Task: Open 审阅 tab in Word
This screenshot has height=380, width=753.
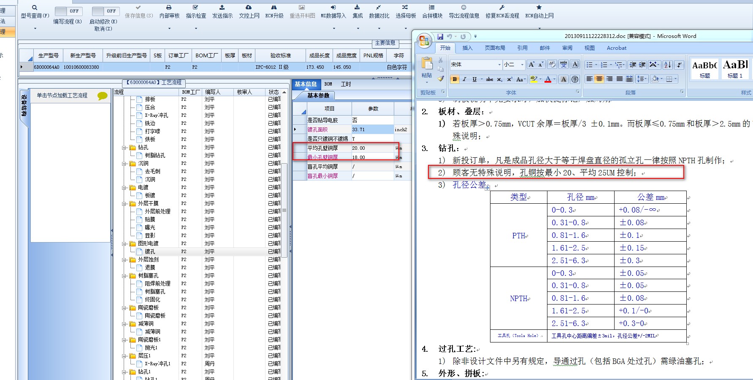Action: coord(567,48)
